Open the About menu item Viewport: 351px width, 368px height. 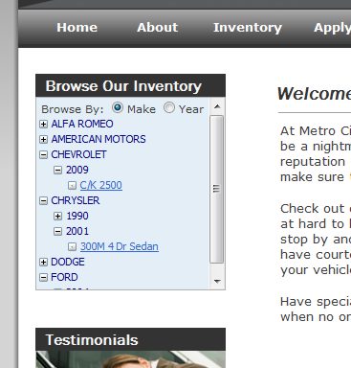tap(158, 28)
